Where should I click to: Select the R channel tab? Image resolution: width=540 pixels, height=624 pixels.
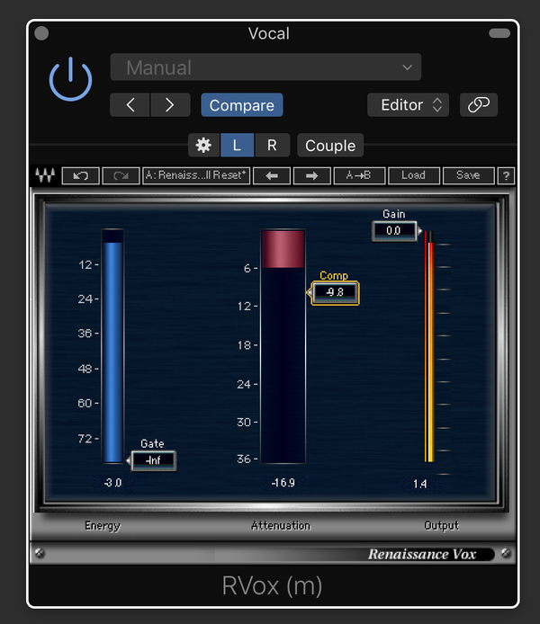pyautogui.click(x=272, y=146)
